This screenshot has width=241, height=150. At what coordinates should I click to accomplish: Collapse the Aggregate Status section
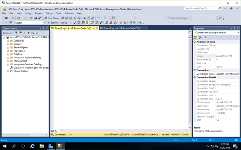click(195, 42)
